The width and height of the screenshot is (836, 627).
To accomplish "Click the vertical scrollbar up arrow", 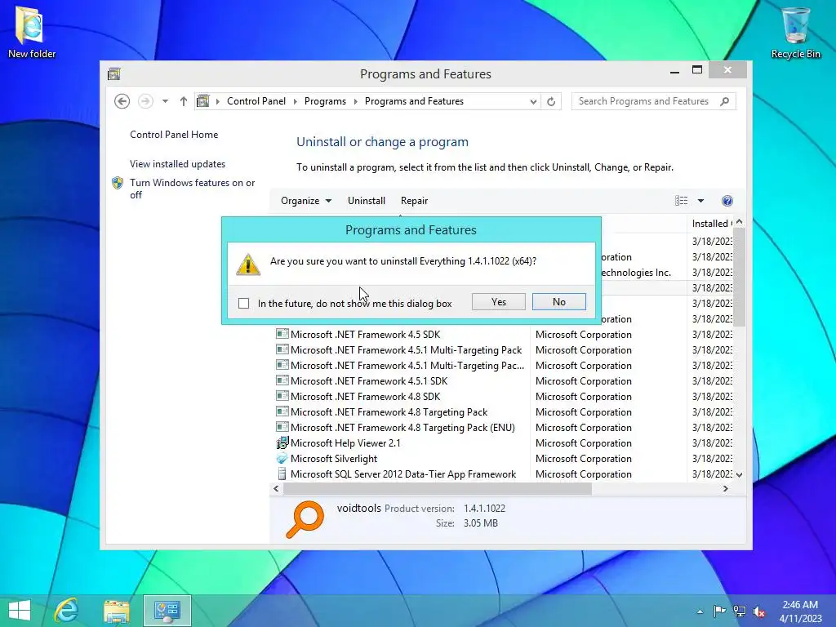I will point(739,222).
